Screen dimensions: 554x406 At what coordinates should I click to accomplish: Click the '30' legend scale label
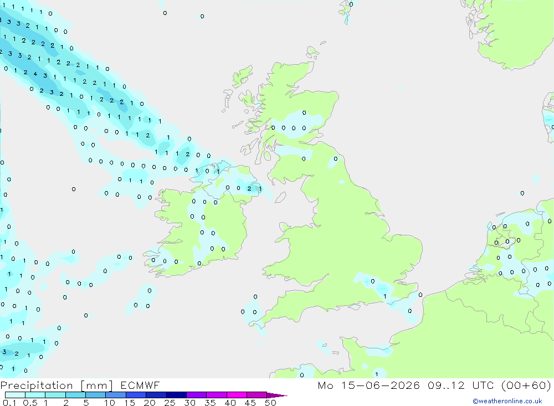click(190, 403)
